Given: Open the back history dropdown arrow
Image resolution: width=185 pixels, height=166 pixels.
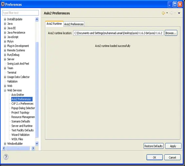Looking at the screenshot, I should [x=167, y=13].
